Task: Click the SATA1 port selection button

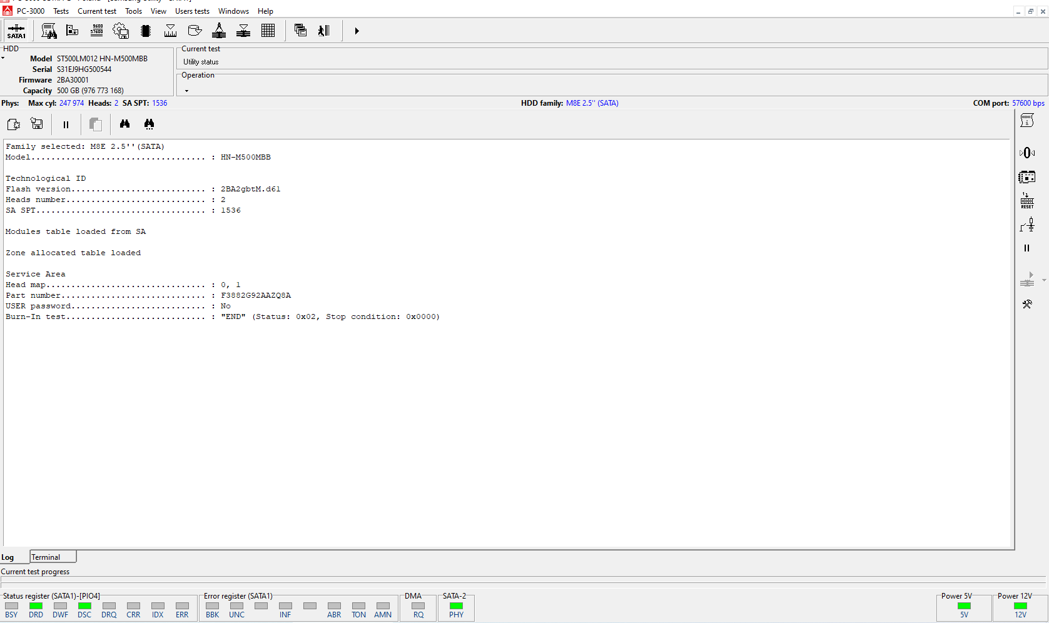Action: pos(16,31)
